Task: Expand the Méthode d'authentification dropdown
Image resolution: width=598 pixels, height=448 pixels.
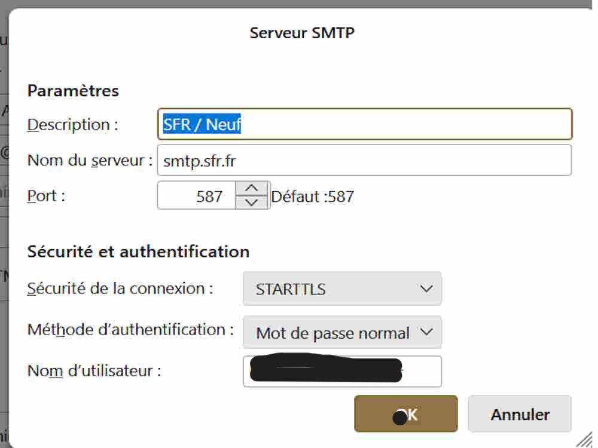Action: pyautogui.click(x=342, y=333)
